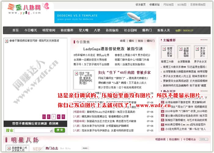Select slideshow page 4 button
The width and height of the screenshot is (214, 153).
click(x=59, y=117)
